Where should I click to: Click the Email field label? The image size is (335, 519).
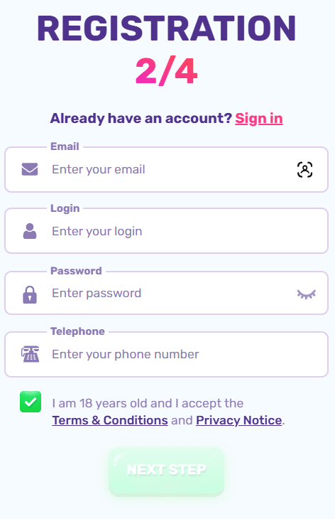point(65,146)
